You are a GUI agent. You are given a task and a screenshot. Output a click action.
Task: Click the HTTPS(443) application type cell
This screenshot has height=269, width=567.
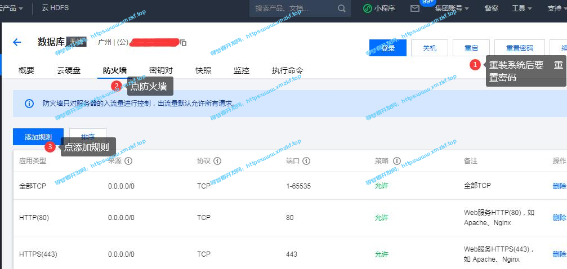[38, 254]
